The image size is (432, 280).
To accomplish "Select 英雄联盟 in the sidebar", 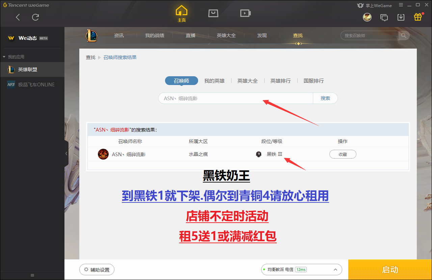I will [32, 69].
